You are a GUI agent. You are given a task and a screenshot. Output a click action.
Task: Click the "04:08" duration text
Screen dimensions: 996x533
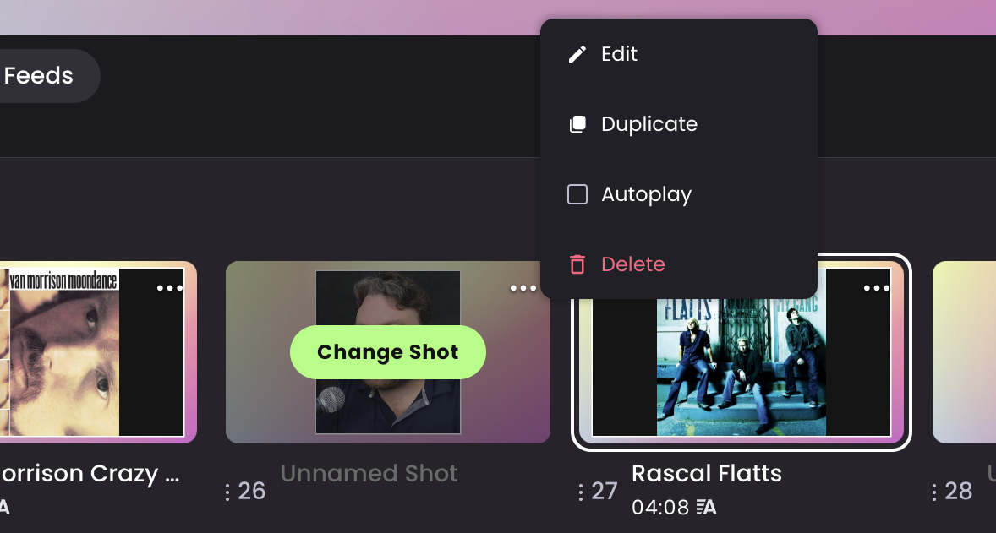(660, 508)
